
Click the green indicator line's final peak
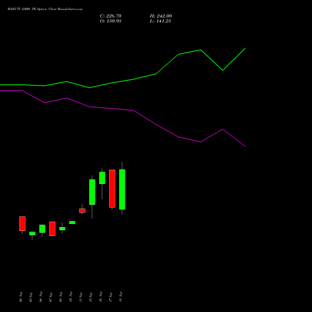245,48
